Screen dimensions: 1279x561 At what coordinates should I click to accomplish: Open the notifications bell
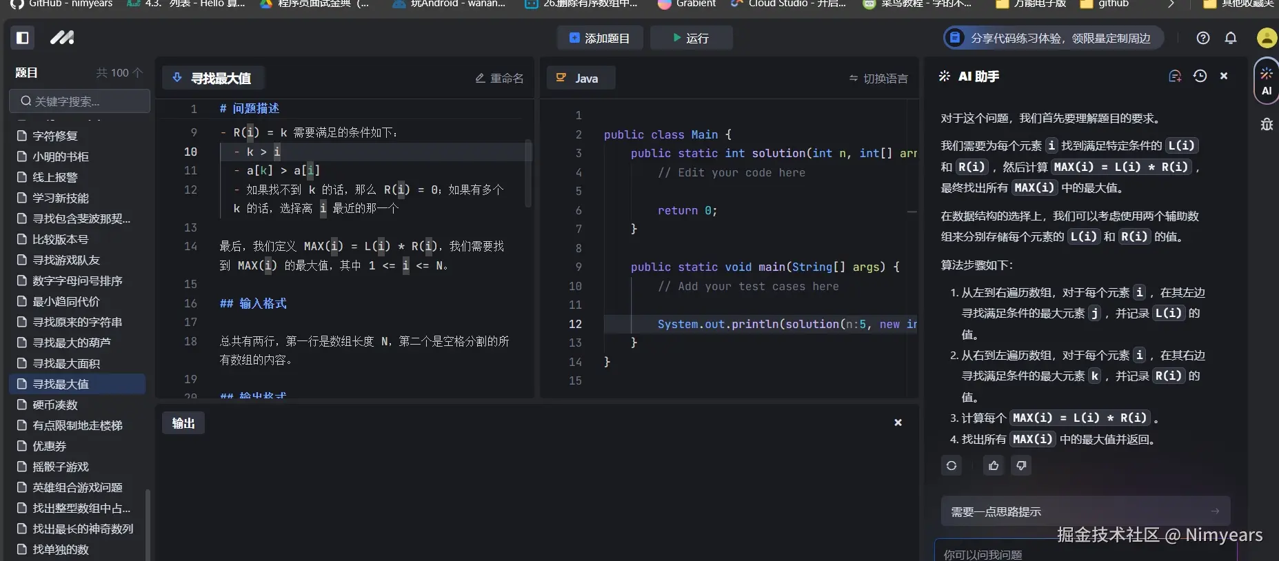pos(1231,38)
